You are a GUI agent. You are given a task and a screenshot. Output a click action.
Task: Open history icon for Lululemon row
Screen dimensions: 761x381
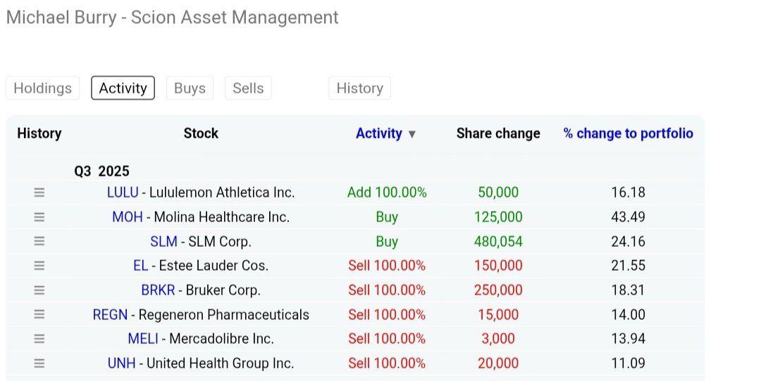[39, 193]
